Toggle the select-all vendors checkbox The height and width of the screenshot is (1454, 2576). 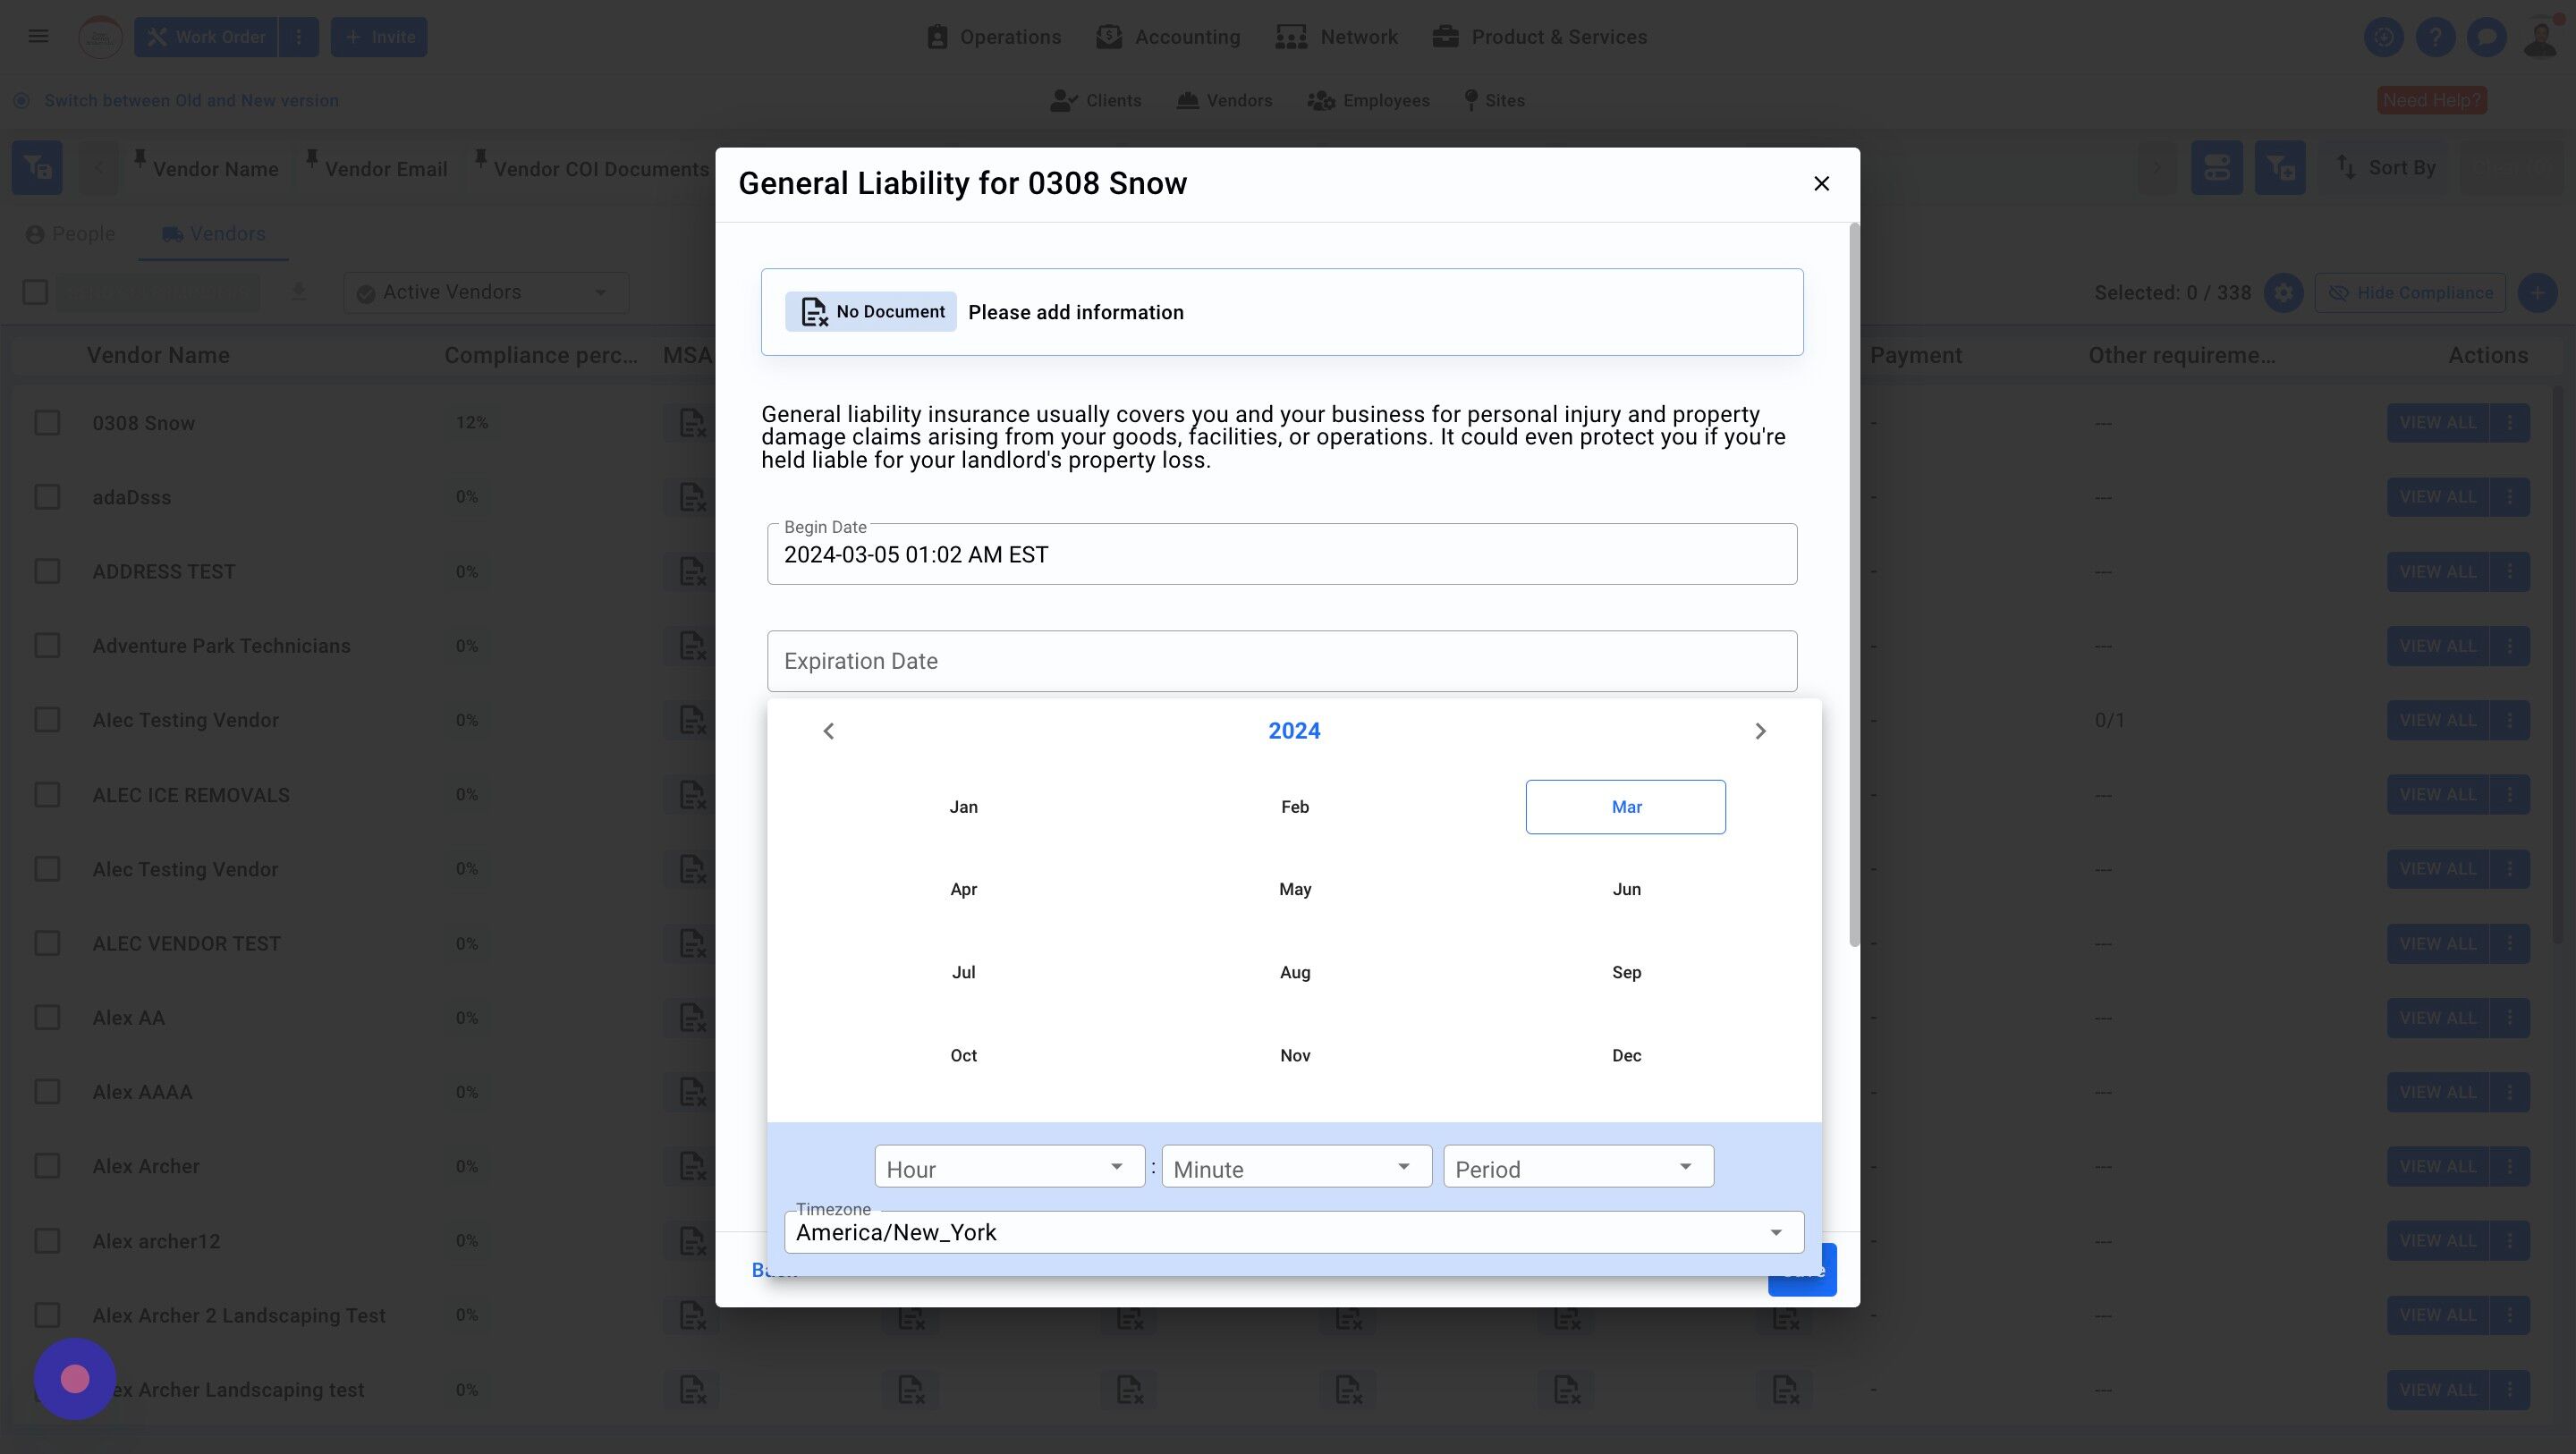35,292
